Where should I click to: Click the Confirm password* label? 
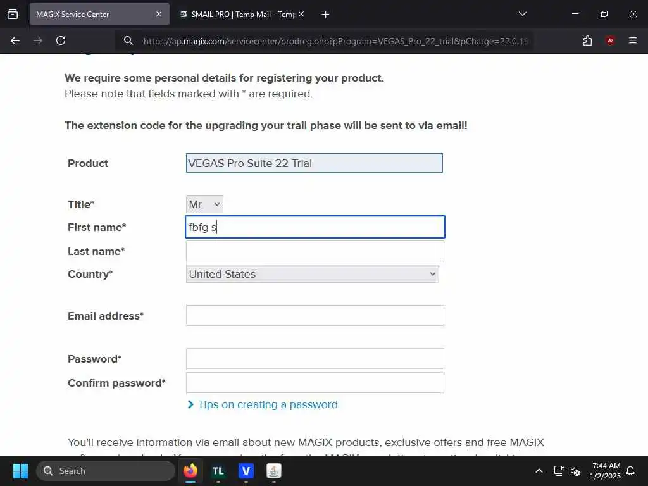[x=116, y=383]
